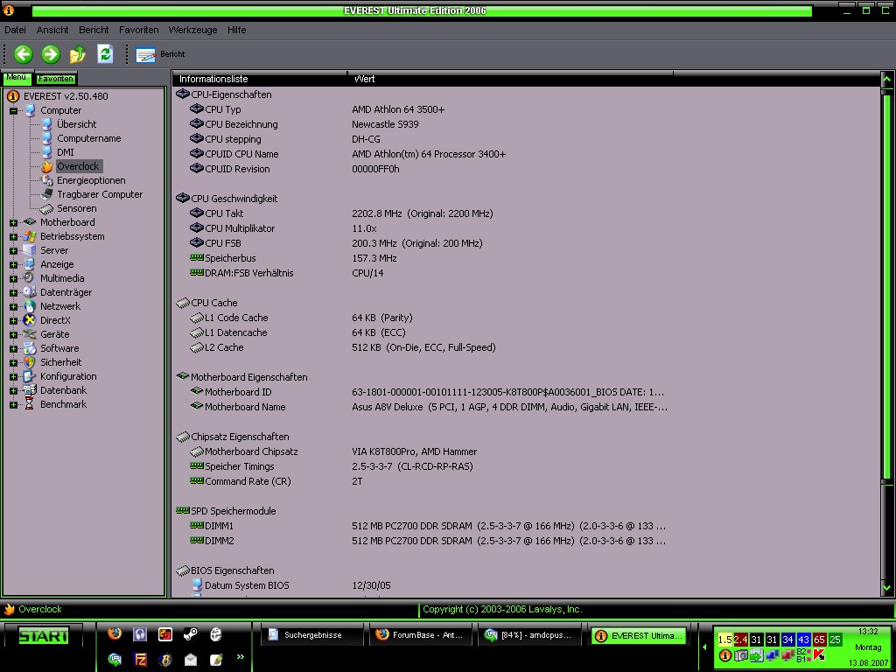
Task: Open the Hilfe menu
Action: tap(236, 30)
